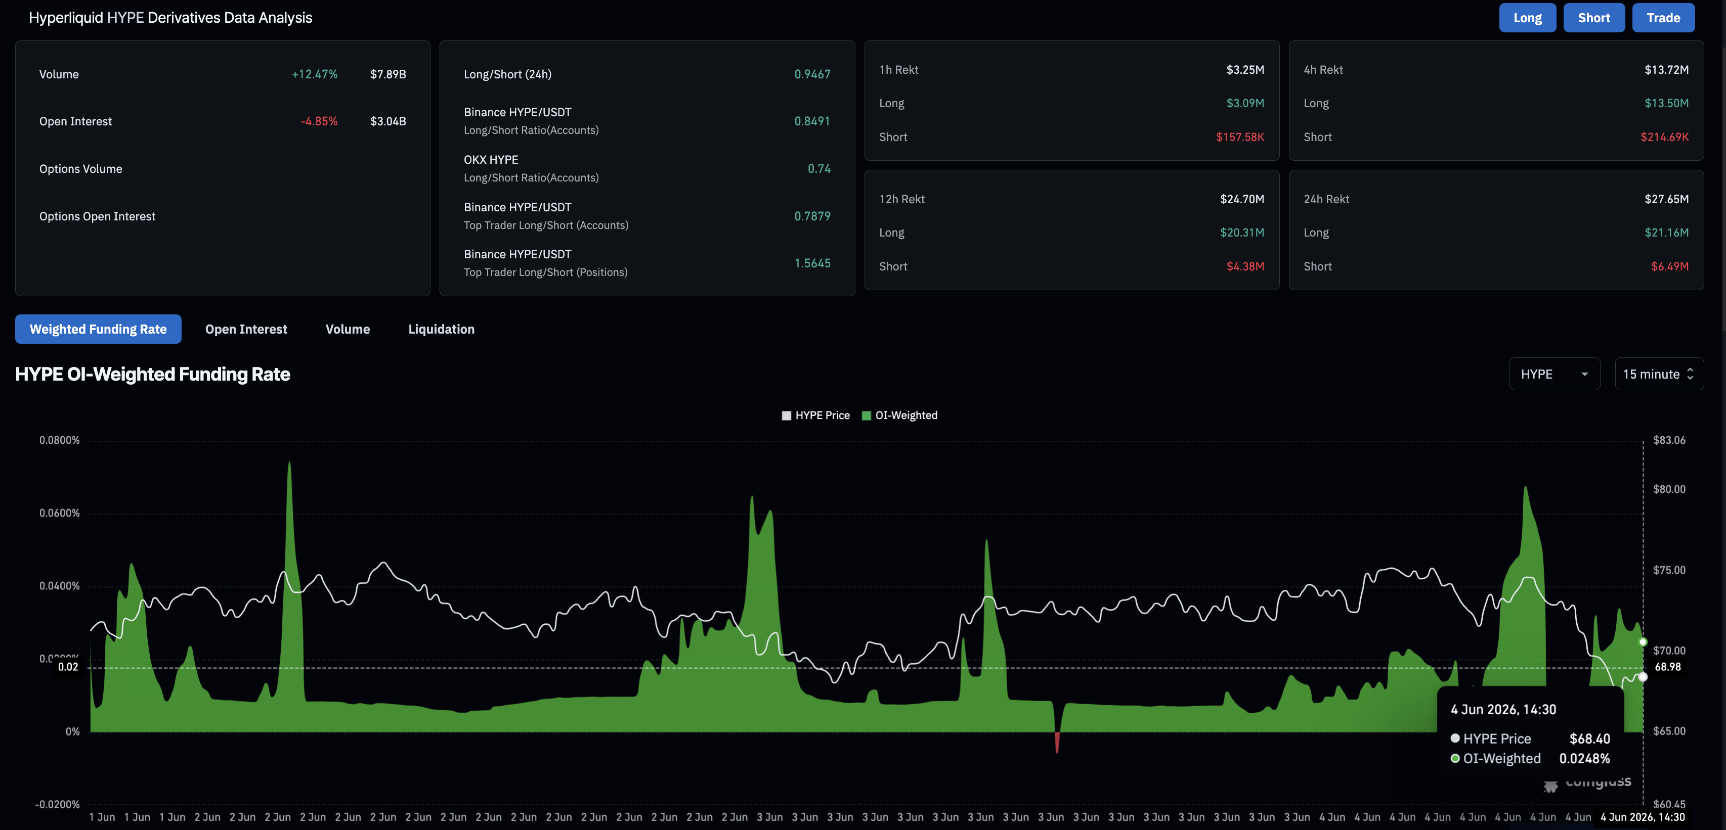1726x830 pixels.
Task: Select Binance accounts ratio 0.8491
Action: point(812,121)
